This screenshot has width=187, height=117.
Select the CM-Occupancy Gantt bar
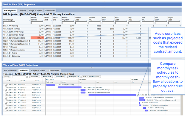(x=146, y=110)
